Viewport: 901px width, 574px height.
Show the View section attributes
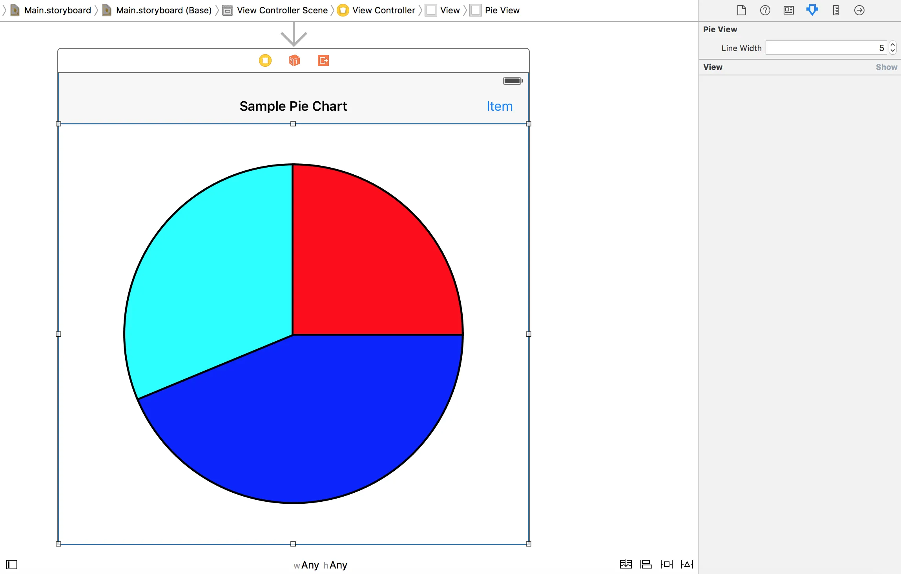pyautogui.click(x=886, y=67)
